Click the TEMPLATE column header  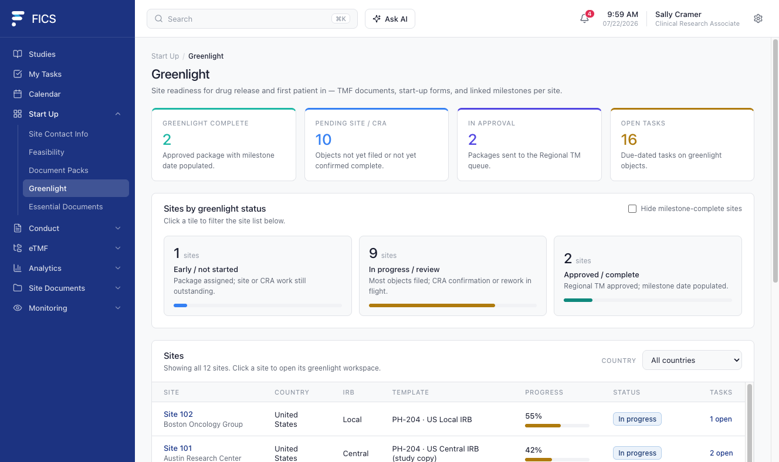411,392
